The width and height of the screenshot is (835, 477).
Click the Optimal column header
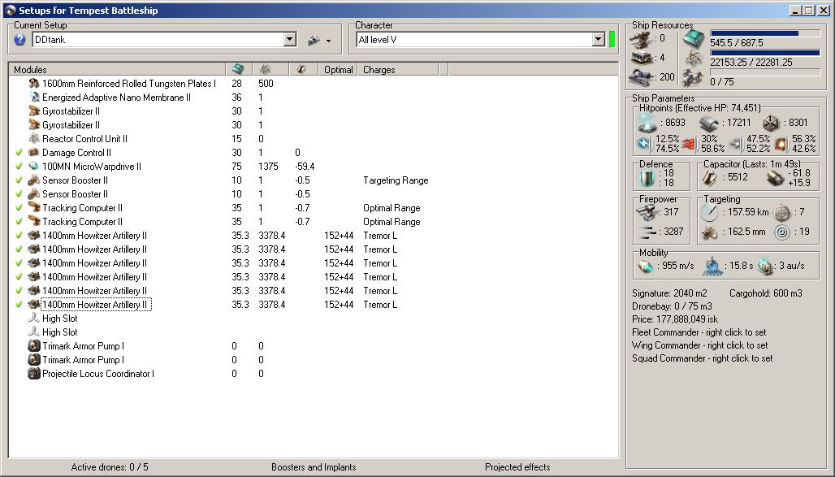point(338,69)
